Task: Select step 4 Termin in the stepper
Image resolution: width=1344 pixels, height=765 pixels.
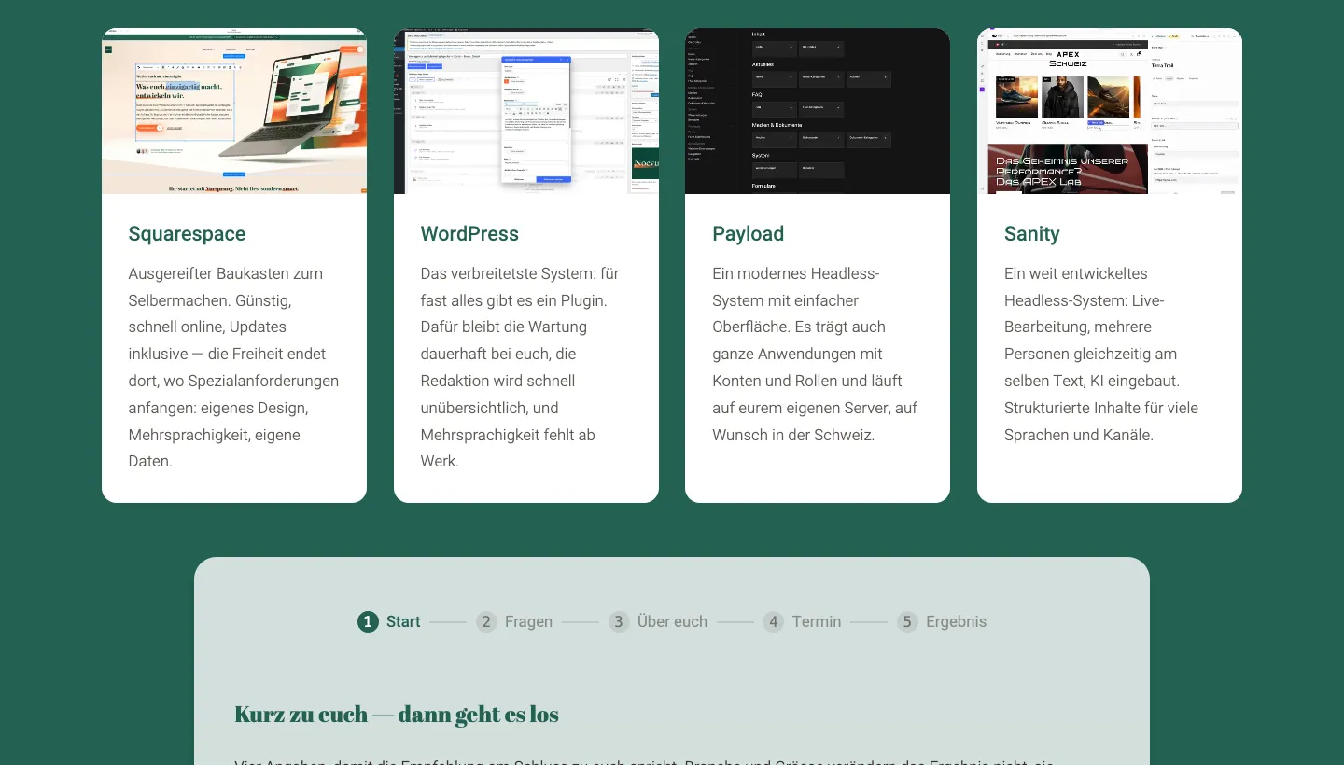Action: click(x=802, y=621)
